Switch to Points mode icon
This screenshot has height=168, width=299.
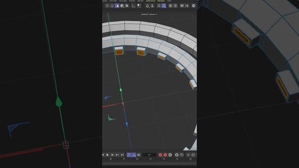[x=107, y=6]
